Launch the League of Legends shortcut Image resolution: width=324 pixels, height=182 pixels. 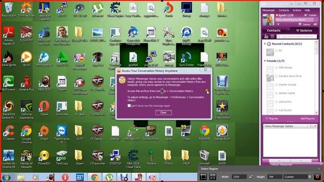(x=44, y=11)
